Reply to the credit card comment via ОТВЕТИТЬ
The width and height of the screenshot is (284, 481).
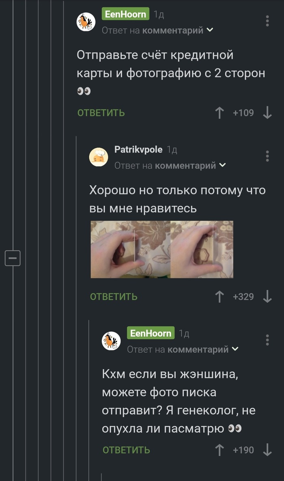tap(101, 113)
